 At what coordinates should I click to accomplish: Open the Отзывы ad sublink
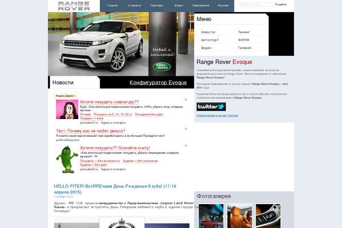click(85, 115)
